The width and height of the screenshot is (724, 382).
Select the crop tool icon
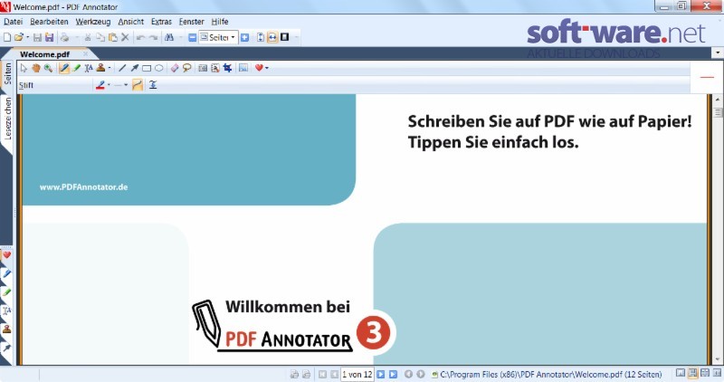pos(227,69)
